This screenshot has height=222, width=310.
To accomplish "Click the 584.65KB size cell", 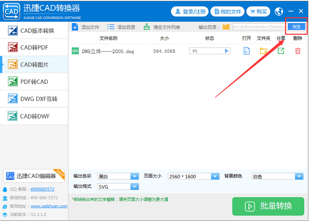I will 164,51.
